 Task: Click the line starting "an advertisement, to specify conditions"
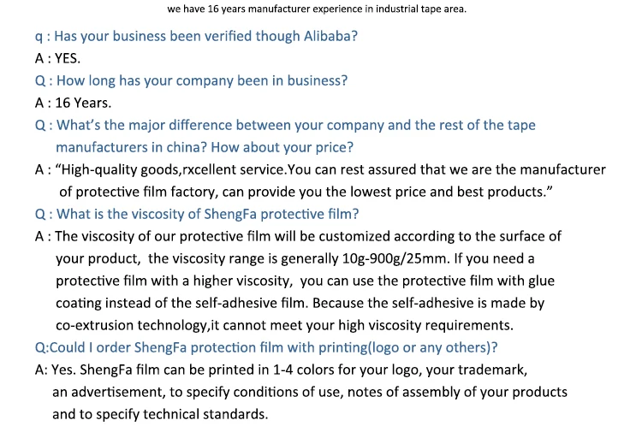[x=309, y=392]
